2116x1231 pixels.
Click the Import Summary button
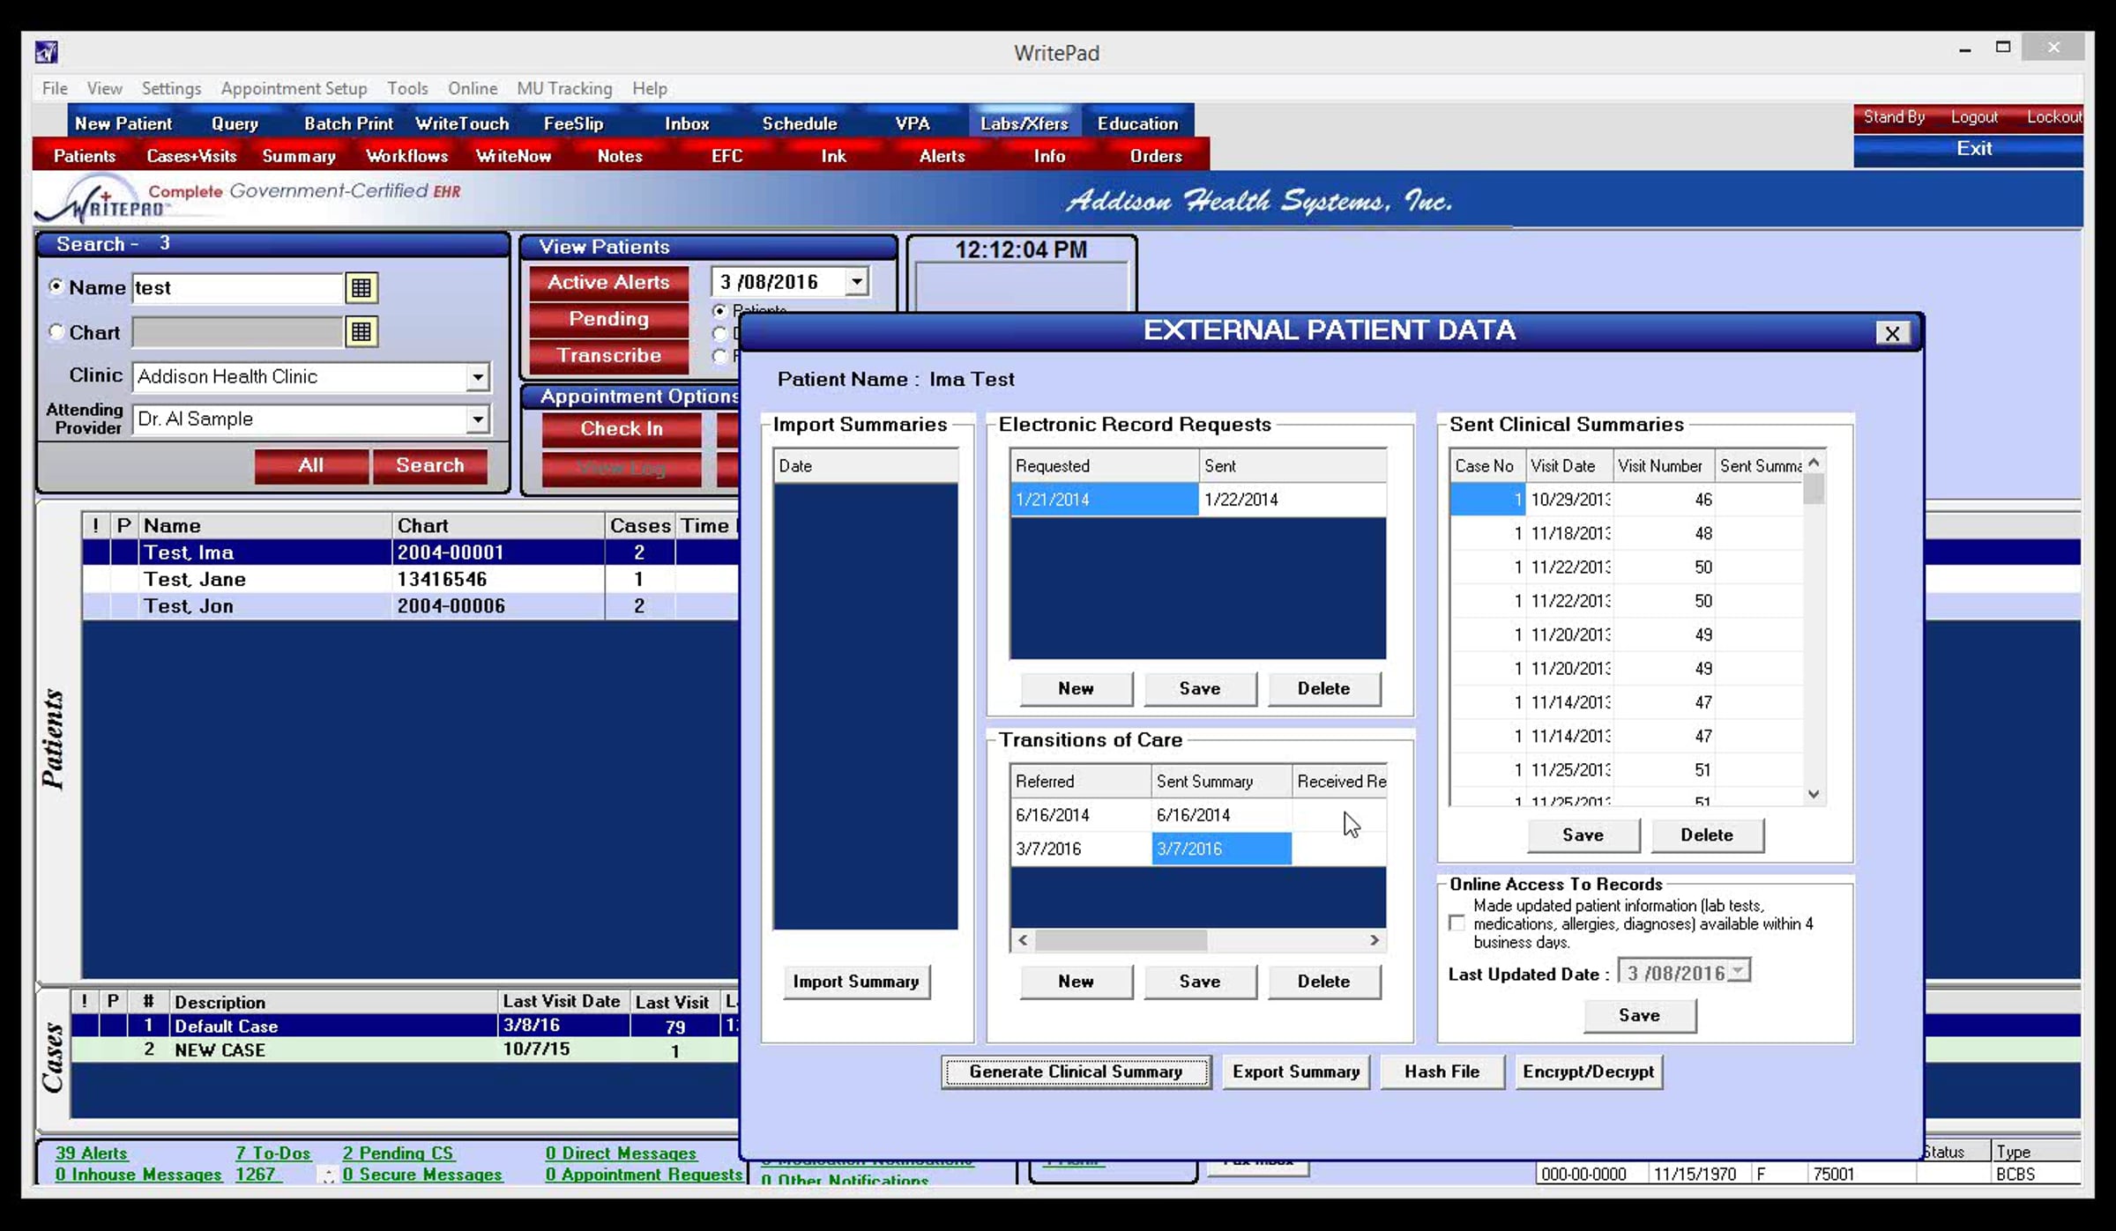(855, 981)
